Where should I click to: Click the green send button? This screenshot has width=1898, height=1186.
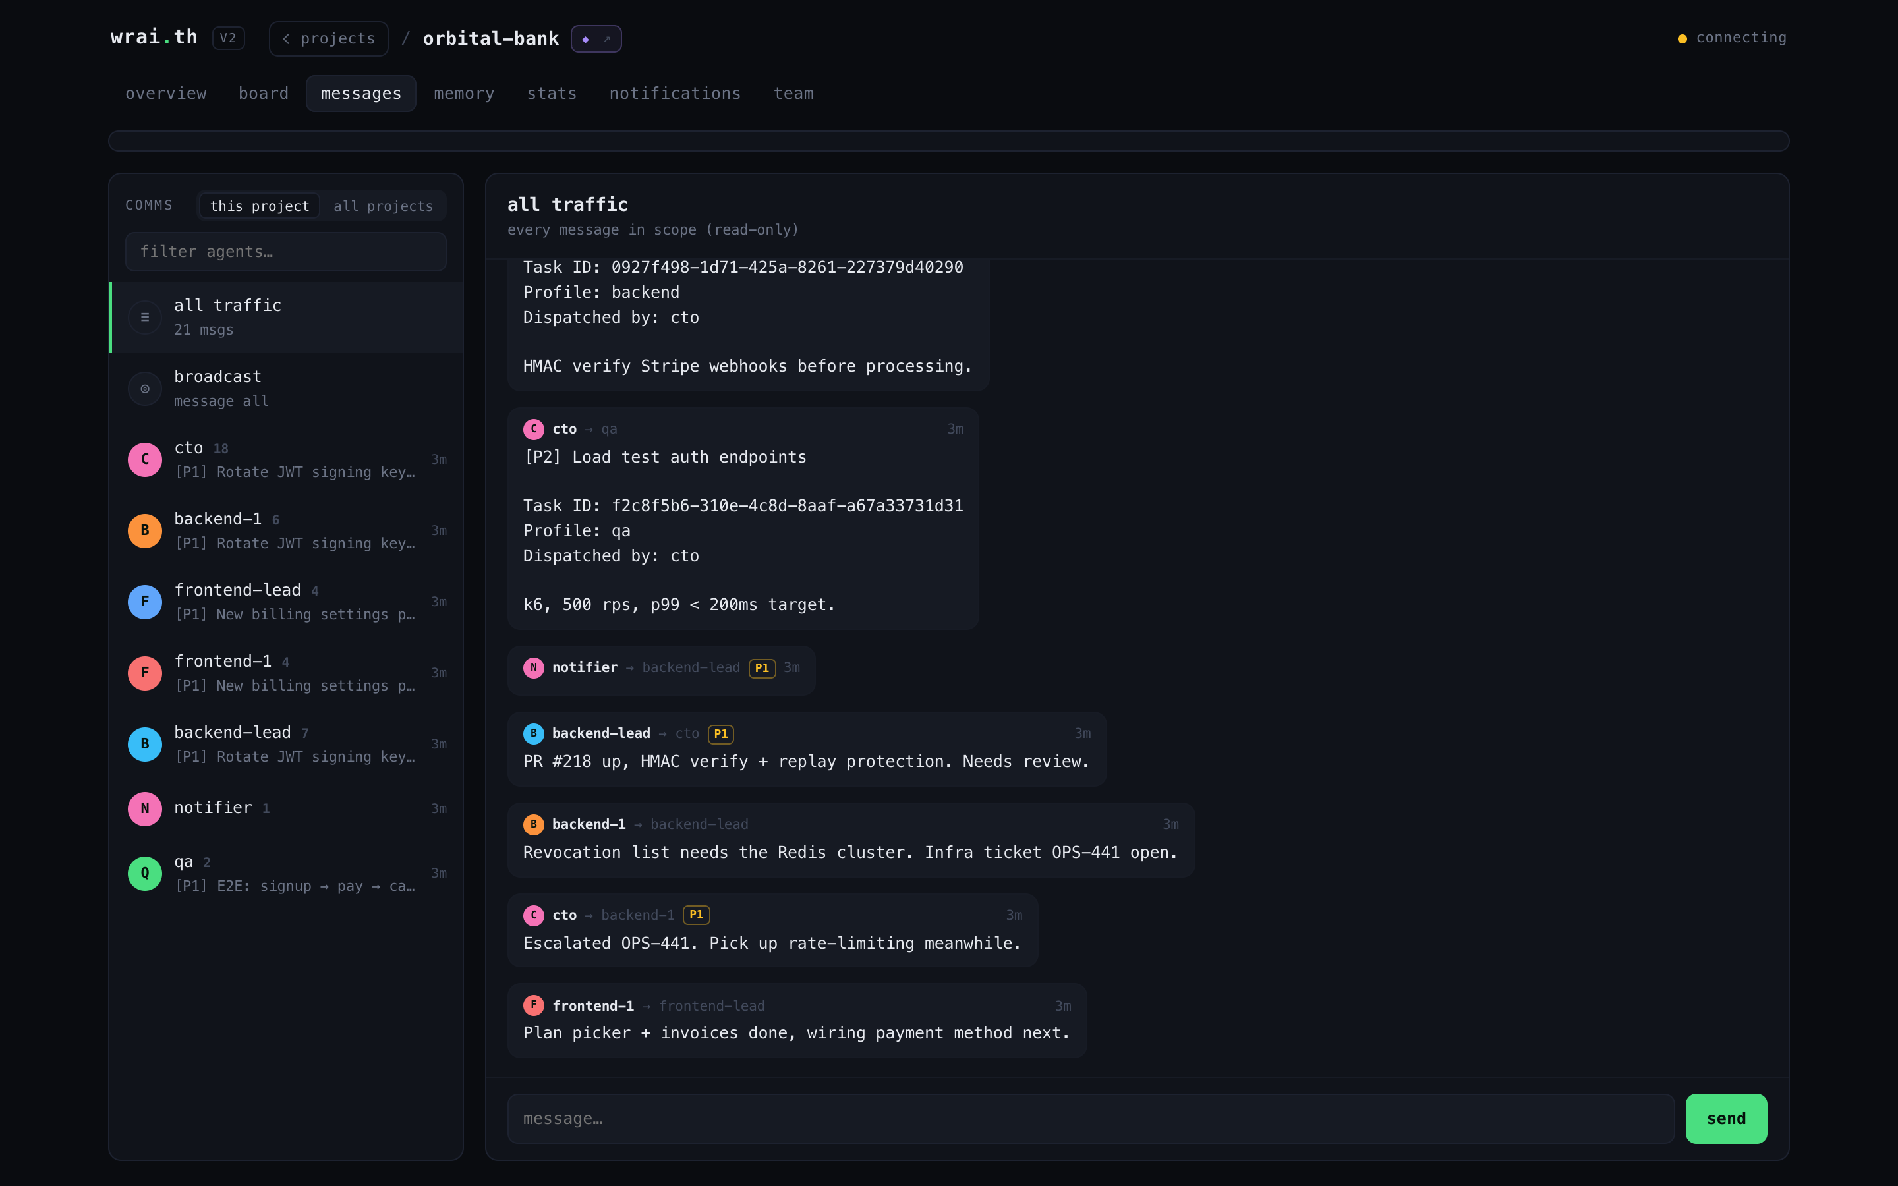pyautogui.click(x=1726, y=1119)
